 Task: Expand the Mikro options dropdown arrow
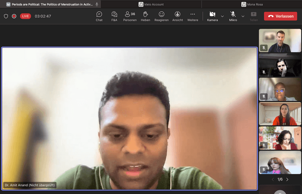click(243, 16)
